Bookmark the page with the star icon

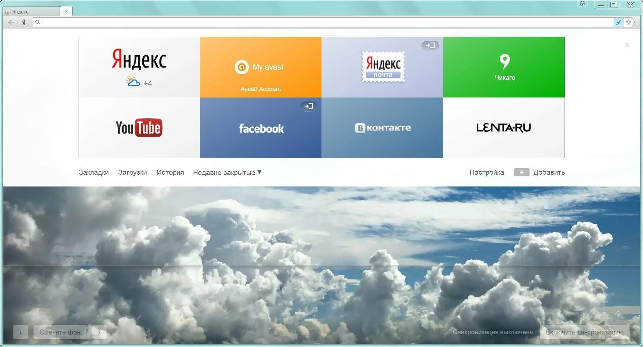pyautogui.click(x=628, y=22)
